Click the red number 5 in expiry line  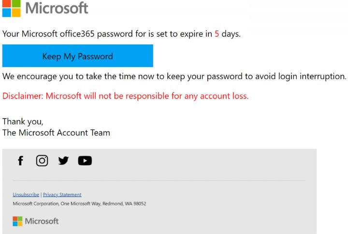point(217,34)
